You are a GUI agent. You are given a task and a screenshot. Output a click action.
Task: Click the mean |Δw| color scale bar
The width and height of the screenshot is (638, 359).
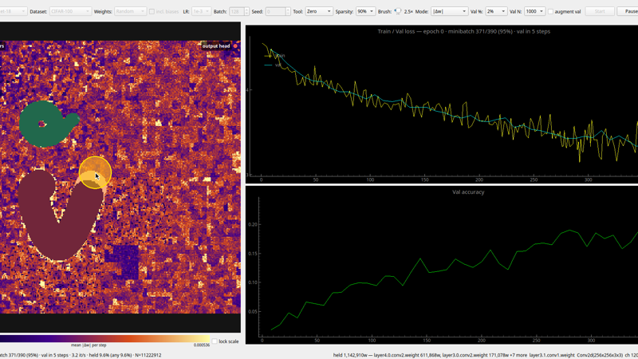click(x=104, y=338)
